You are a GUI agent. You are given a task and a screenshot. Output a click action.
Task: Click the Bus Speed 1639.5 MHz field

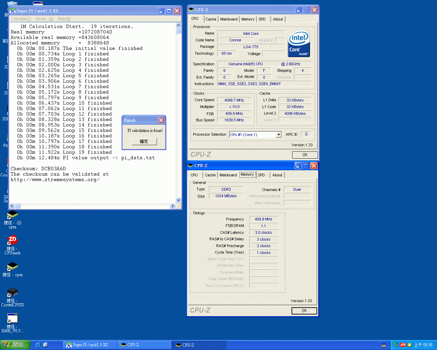point(234,120)
